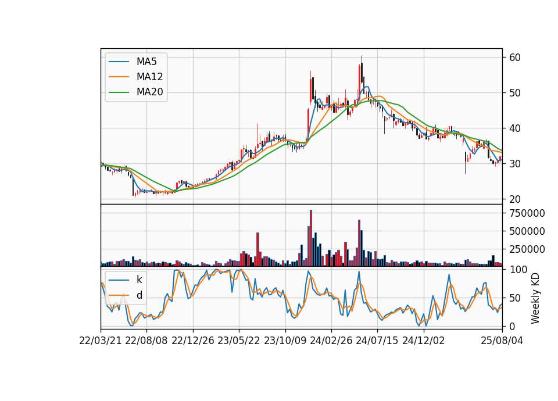The height and width of the screenshot is (401, 558).
Task: Click the 22/12/26 date label
Action: point(193,341)
